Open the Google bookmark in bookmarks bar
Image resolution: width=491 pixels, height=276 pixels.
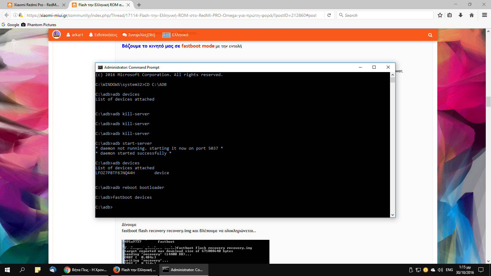click(10, 25)
